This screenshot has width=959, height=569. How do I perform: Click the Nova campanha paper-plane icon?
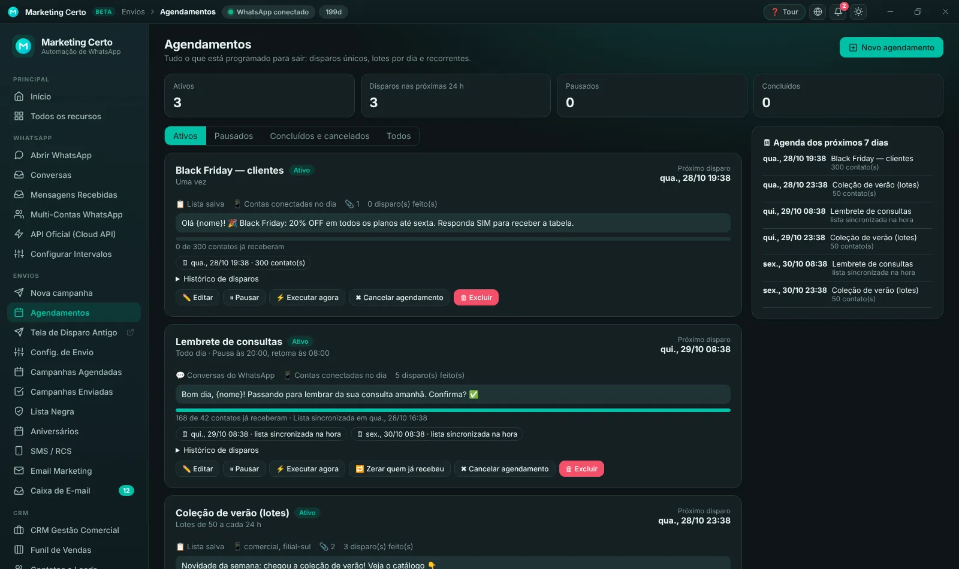(x=19, y=293)
